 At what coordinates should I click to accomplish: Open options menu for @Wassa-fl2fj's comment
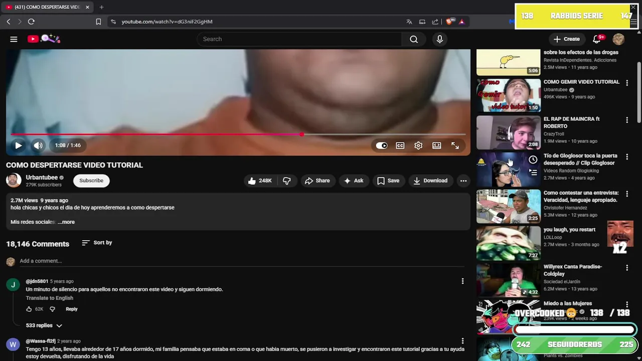pyautogui.click(x=462, y=341)
